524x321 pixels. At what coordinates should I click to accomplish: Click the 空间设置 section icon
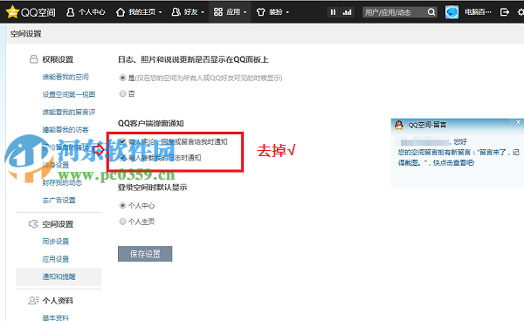[33, 224]
